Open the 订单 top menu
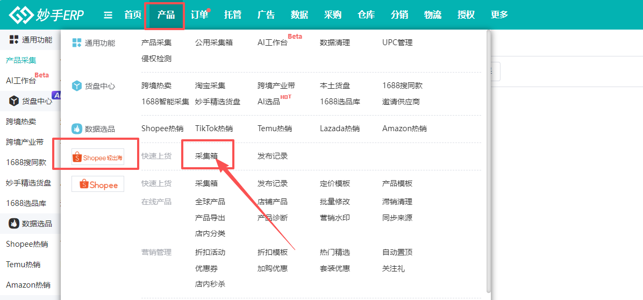The image size is (643, 300). (x=199, y=15)
